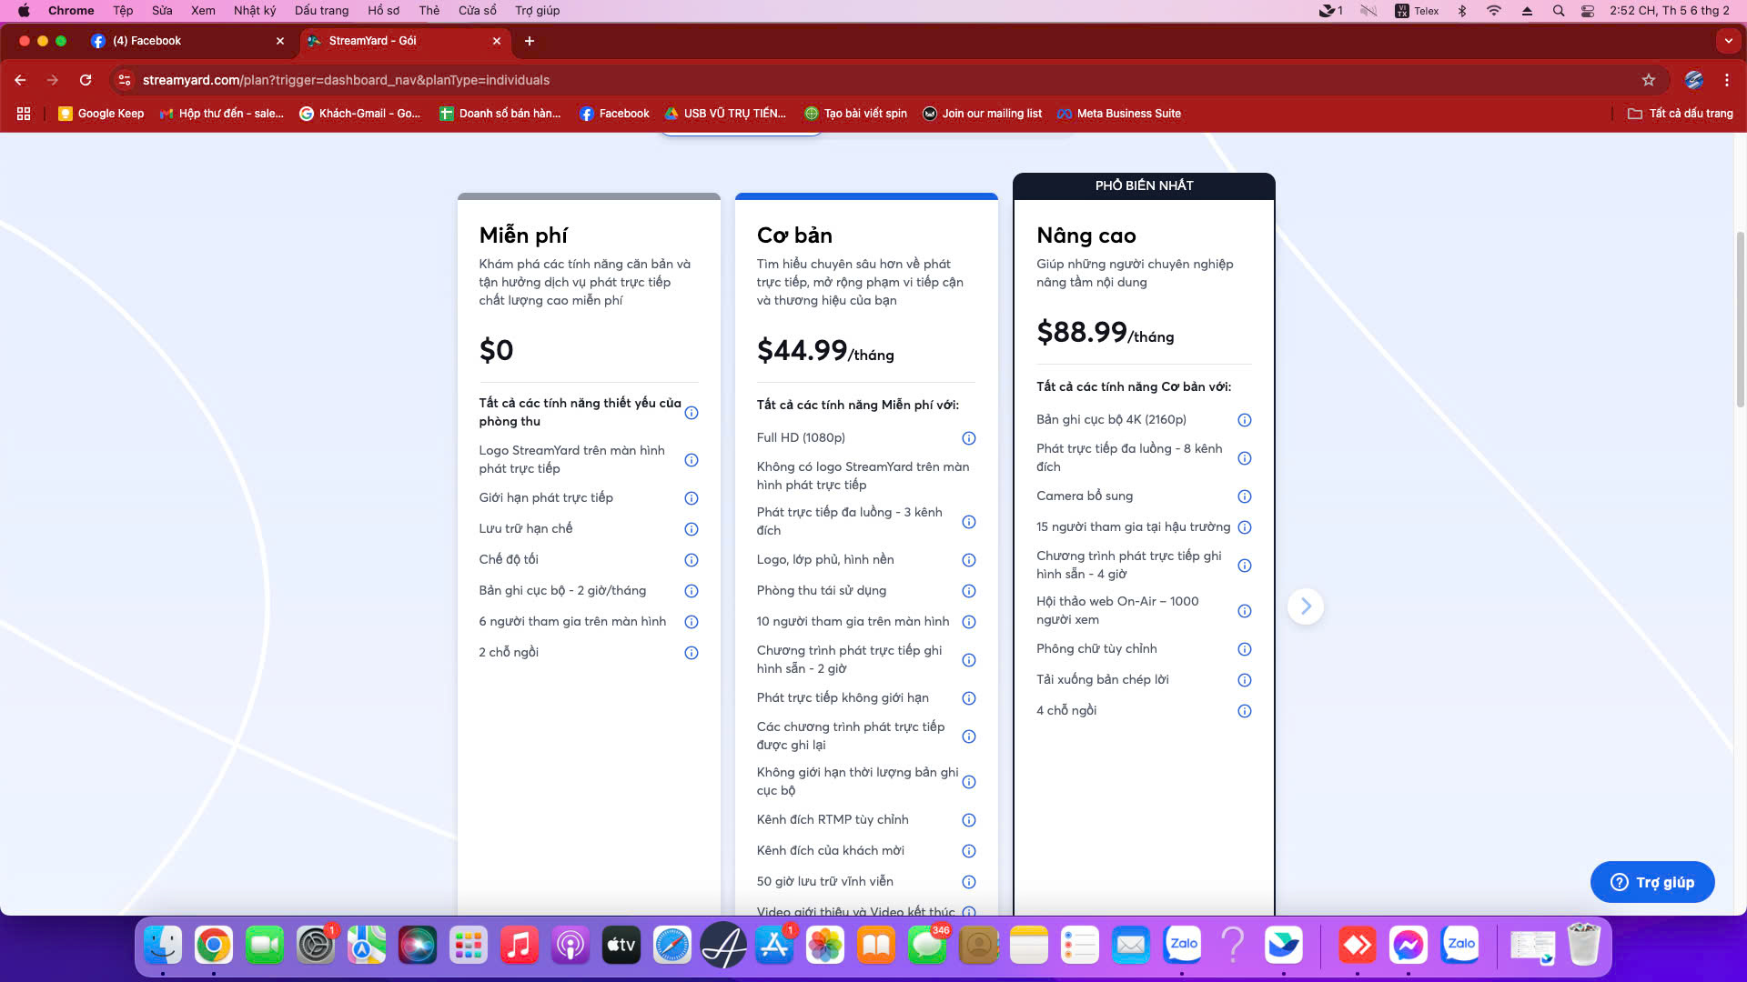Click info icon beside Full HD (1080p)
This screenshot has width=1747, height=982.
point(969,438)
